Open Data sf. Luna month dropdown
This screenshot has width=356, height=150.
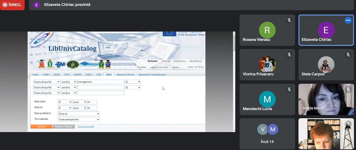click(79, 108)
